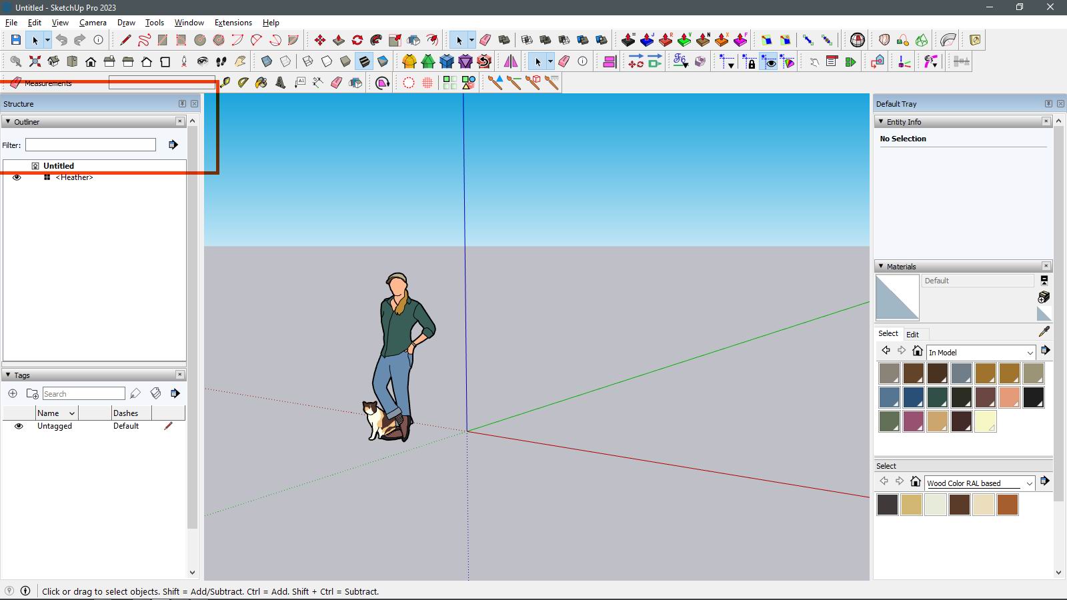1067x600 pixels.
Task: Open Select tool dropdown arrow beside Undo
Action: tap(47, 40)
